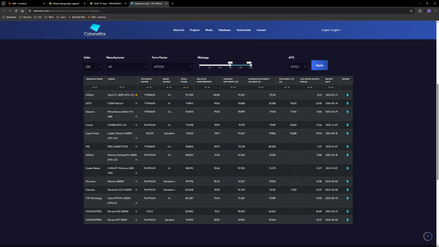Open Testimonials navigation link
Image resolution: width=439 pixels, height=247 pixels.
(243, 30)
